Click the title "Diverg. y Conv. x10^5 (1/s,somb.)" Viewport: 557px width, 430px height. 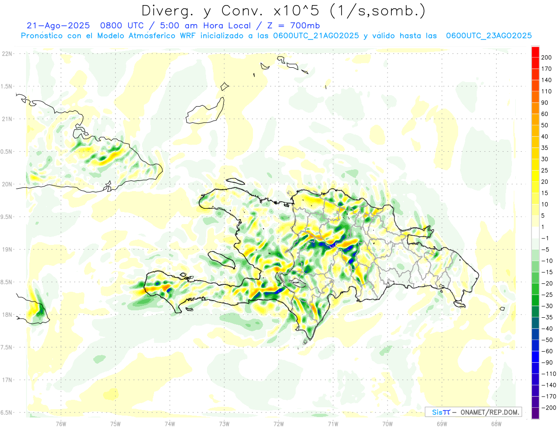(x=283, y=10)
